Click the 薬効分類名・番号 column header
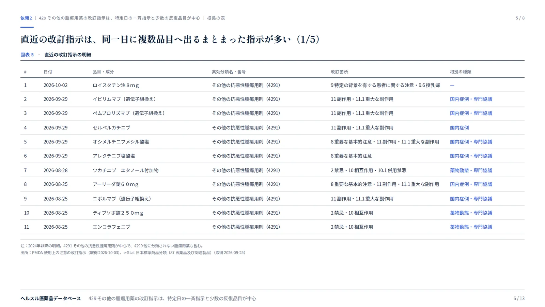 [229, 72]
